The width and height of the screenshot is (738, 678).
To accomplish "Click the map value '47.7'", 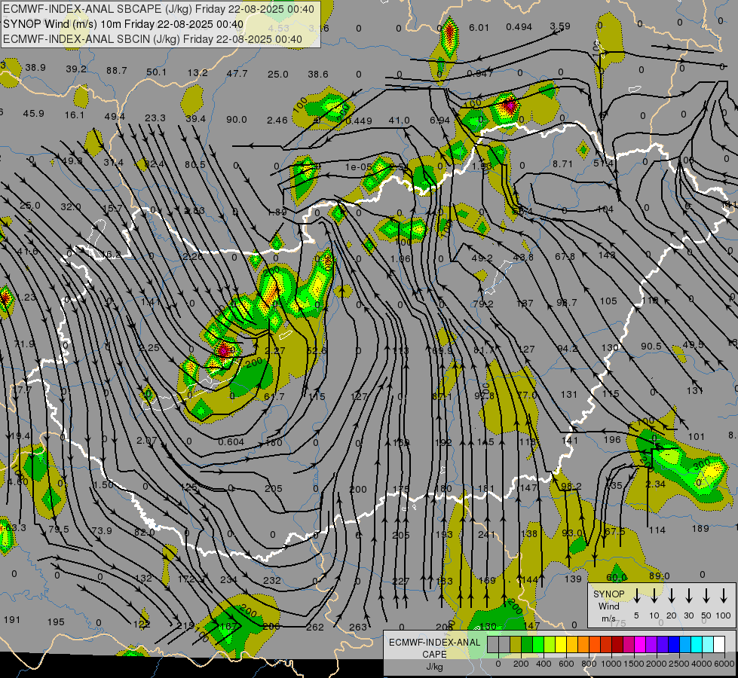I will point(237,73).
